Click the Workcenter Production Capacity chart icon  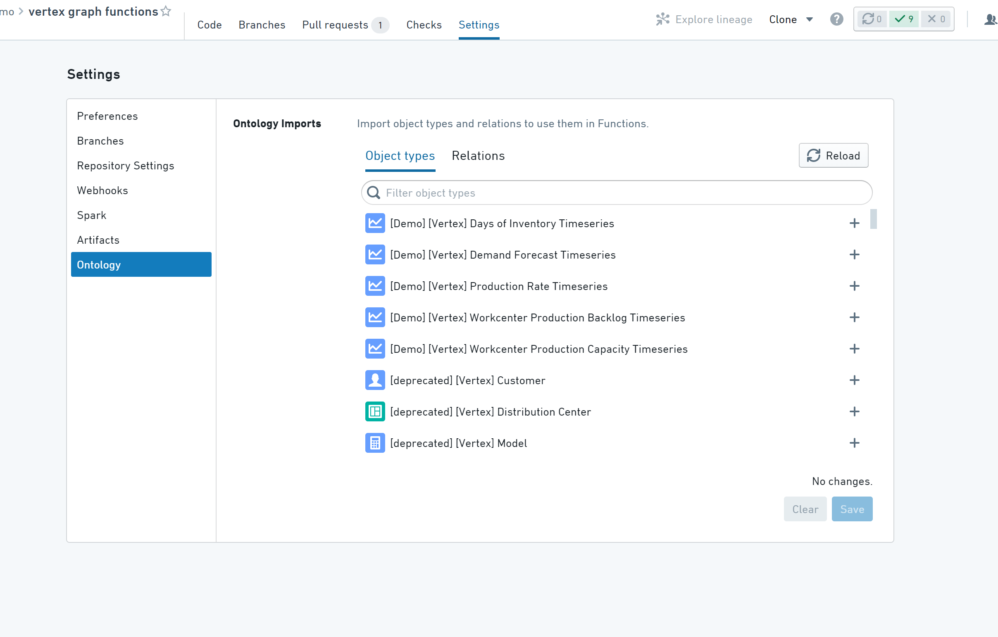point(375,349)
